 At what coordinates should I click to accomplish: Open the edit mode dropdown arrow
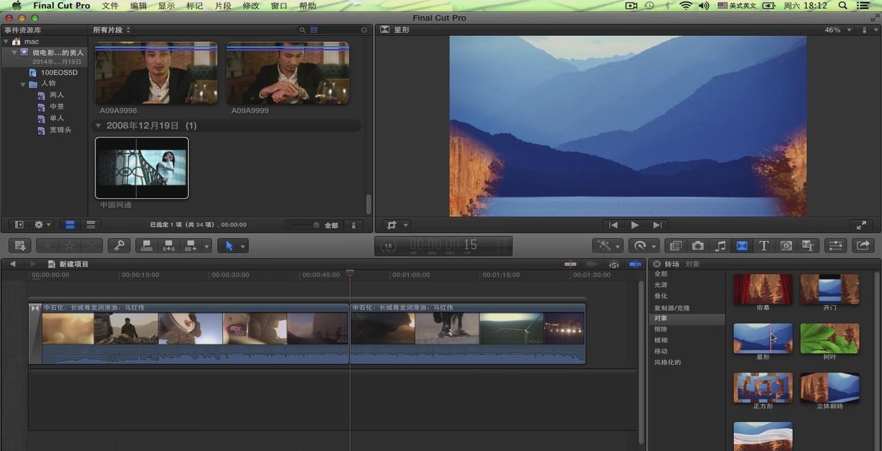(x=207, y=247)
